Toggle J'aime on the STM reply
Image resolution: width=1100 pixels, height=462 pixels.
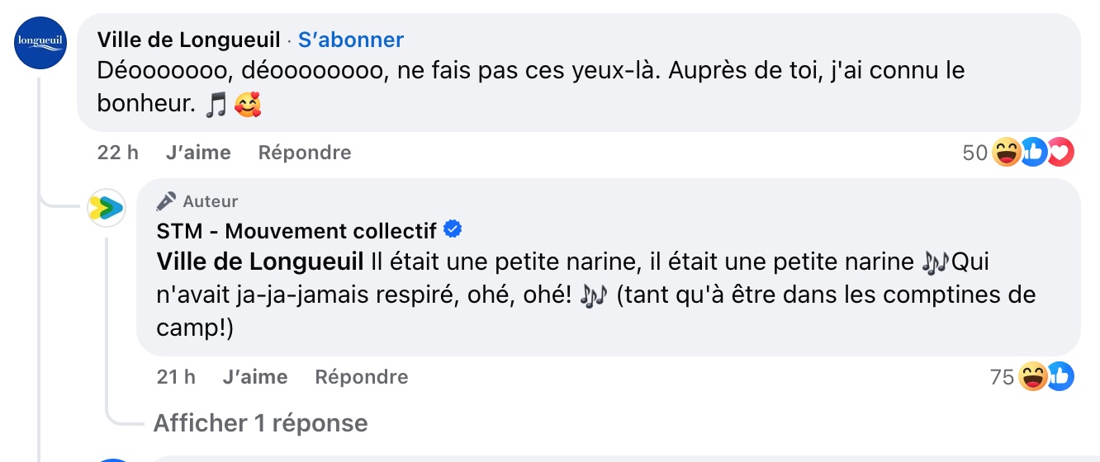[255, 377]
